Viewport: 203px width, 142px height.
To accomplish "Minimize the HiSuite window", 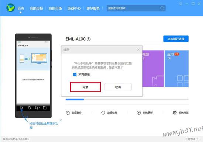I will pyautogui.click(x=187, y=4).
